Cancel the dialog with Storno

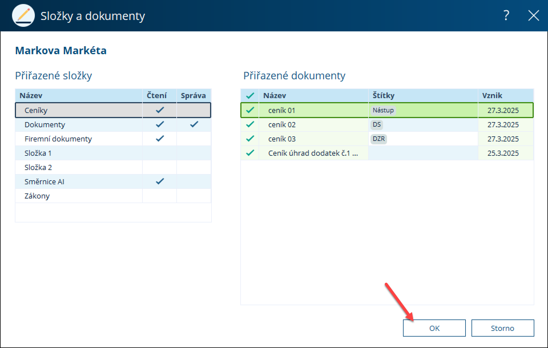point(502,328)
